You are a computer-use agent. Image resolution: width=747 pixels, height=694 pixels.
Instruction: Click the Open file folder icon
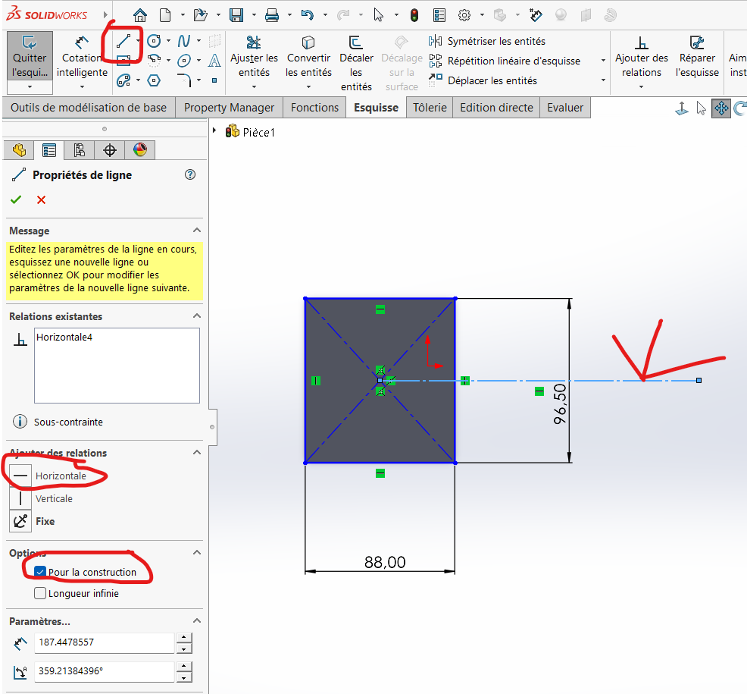tap(201, 15)
